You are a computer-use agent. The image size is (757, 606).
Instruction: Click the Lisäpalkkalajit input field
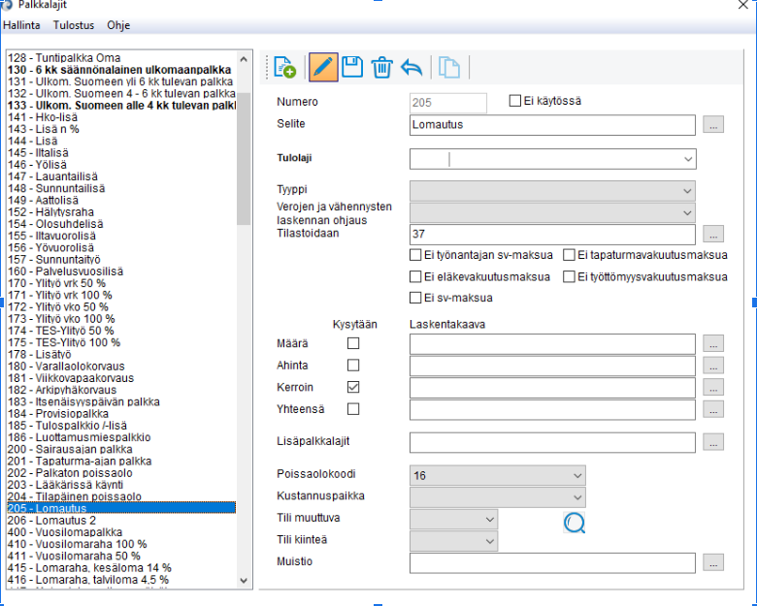[x=552, y=442]
